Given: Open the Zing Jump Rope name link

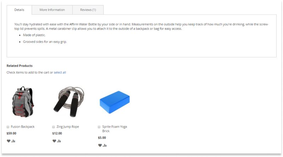Looking at the screenshot, I should (x=68, y=127).
